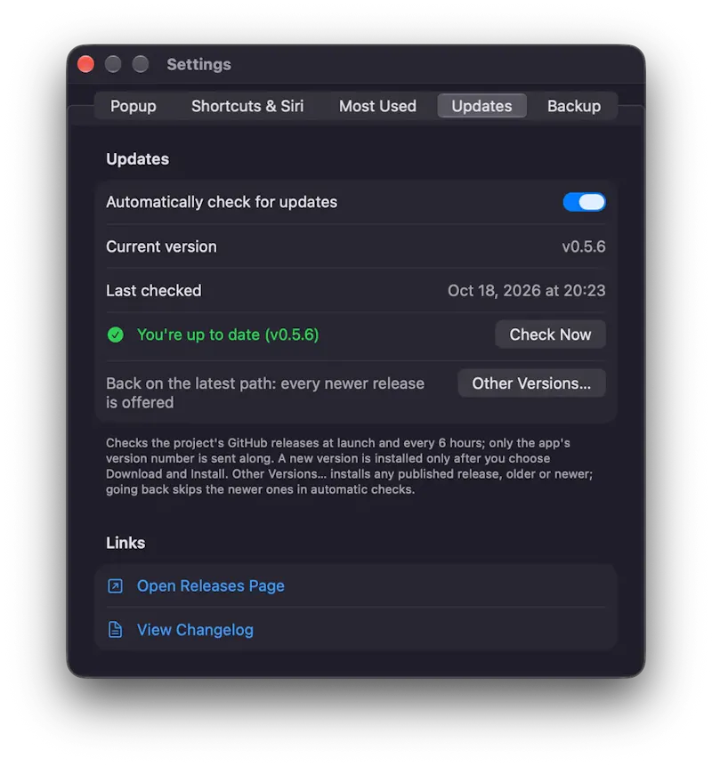Click the Back on the latest path note

265,392
